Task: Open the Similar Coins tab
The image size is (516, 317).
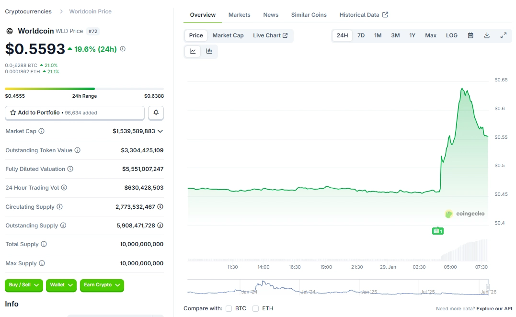Action: [x=309, y=15]
